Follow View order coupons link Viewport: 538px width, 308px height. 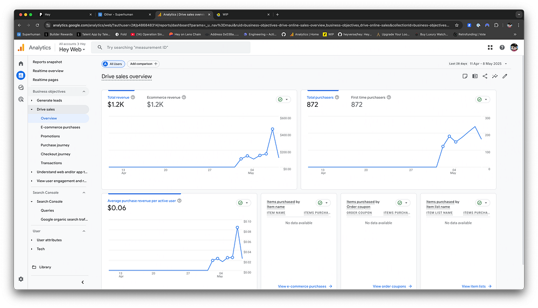pos(392,287)
